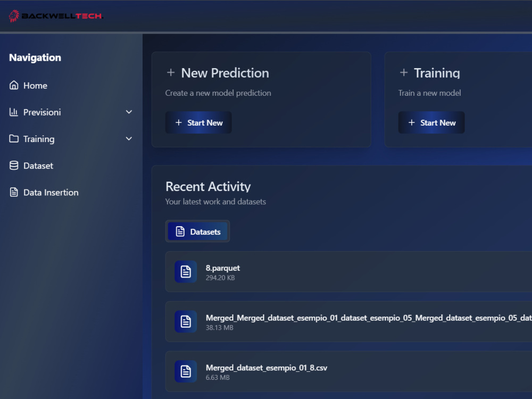Click the 38.13 MB file size text
The height and width of the screenshot is (399, 532).
(x=220, y=328)
